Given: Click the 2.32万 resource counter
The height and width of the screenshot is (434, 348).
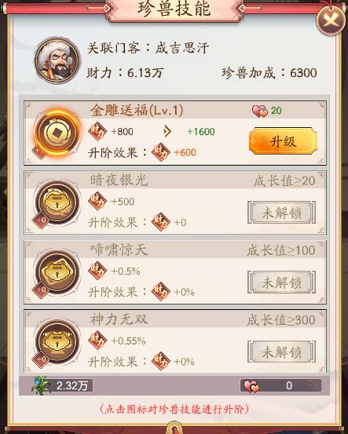Looking at the screenshot, I should coord(72,385).
